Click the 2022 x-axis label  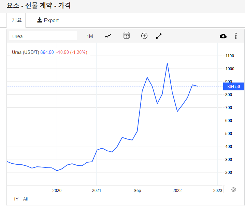click(177, 191)
